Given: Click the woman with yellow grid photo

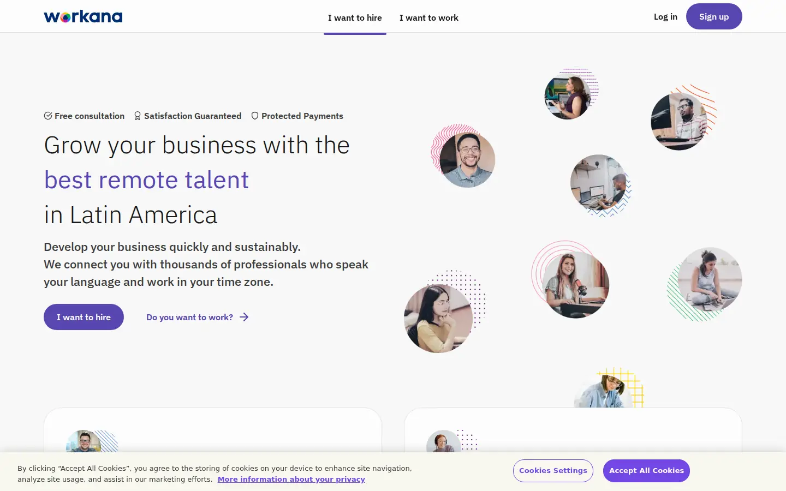Looking at the screenshot, I should (604, 391).
